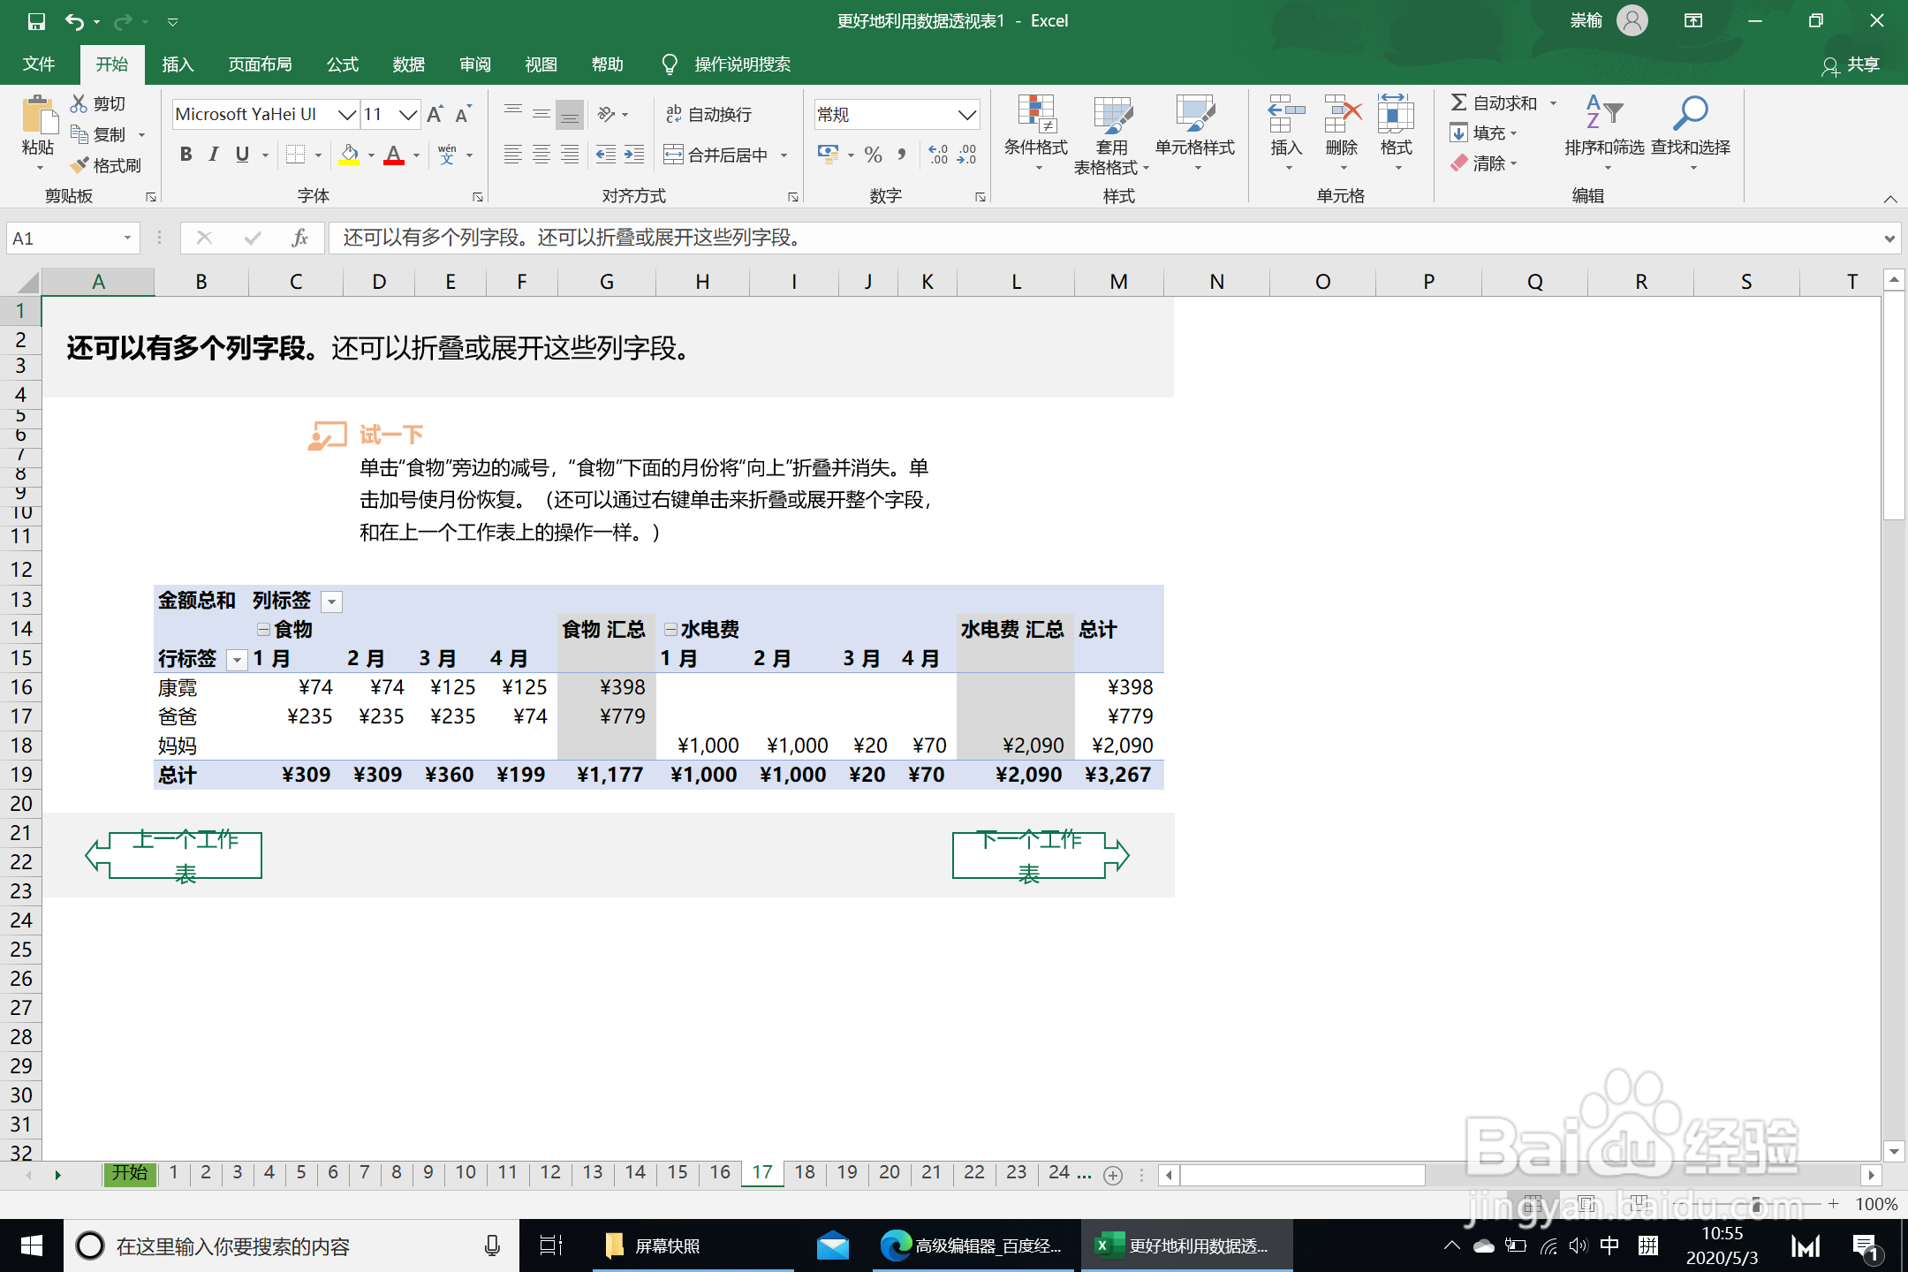Open Mail app in taskbar

point(832,1246)
